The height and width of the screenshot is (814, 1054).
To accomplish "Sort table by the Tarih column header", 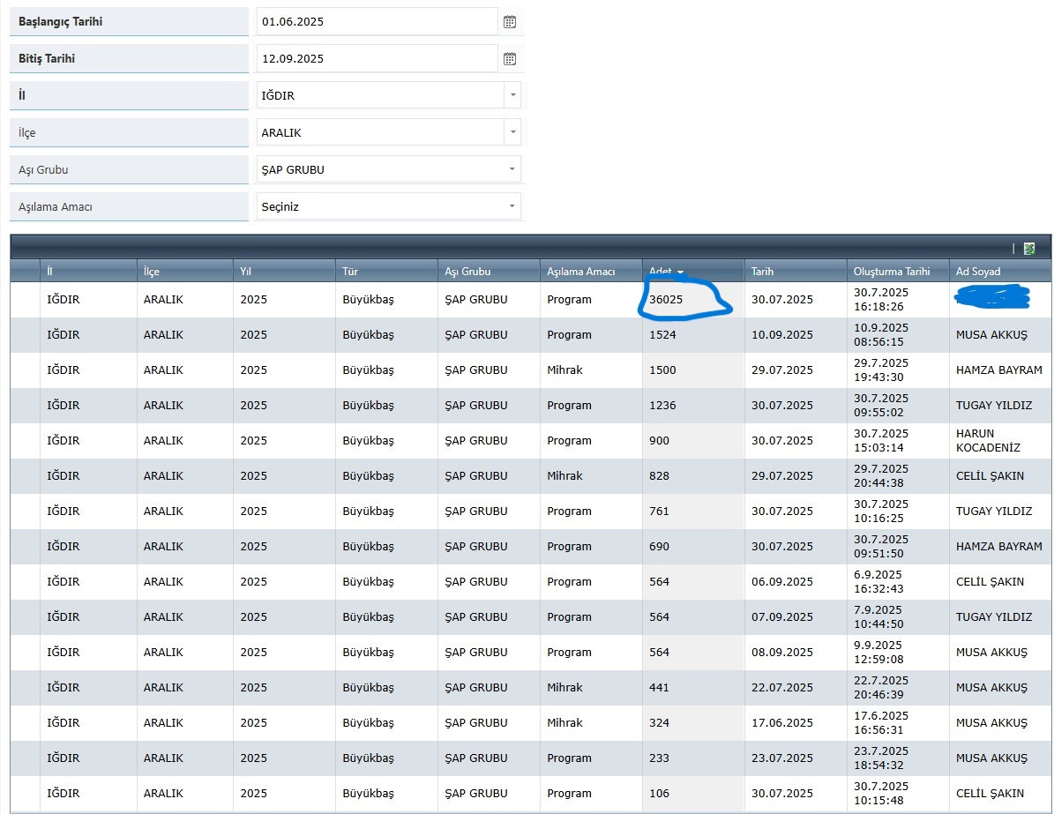I will pyautogui.click(x=762, y=272).
